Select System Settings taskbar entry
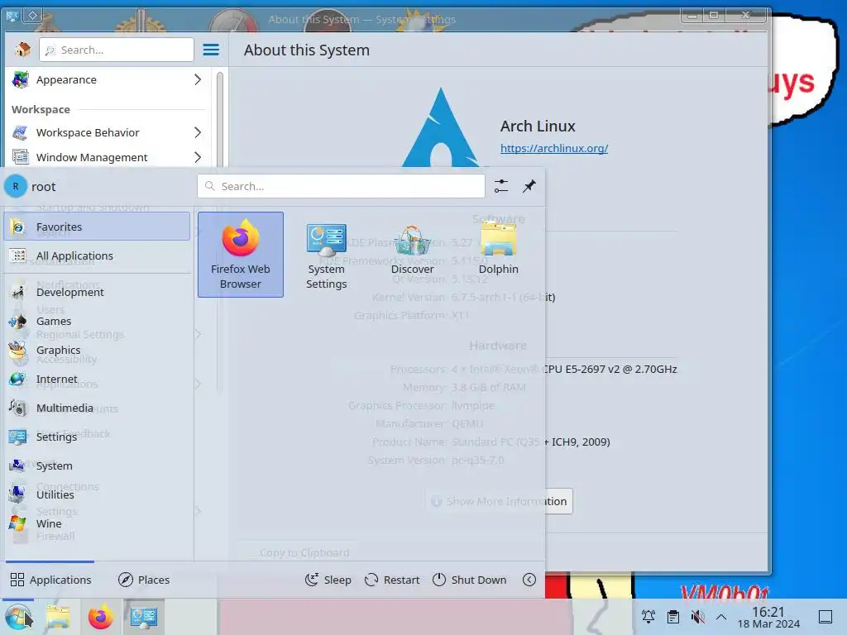Viewport: 847px width, 635px height. click(x=143, y=617)
